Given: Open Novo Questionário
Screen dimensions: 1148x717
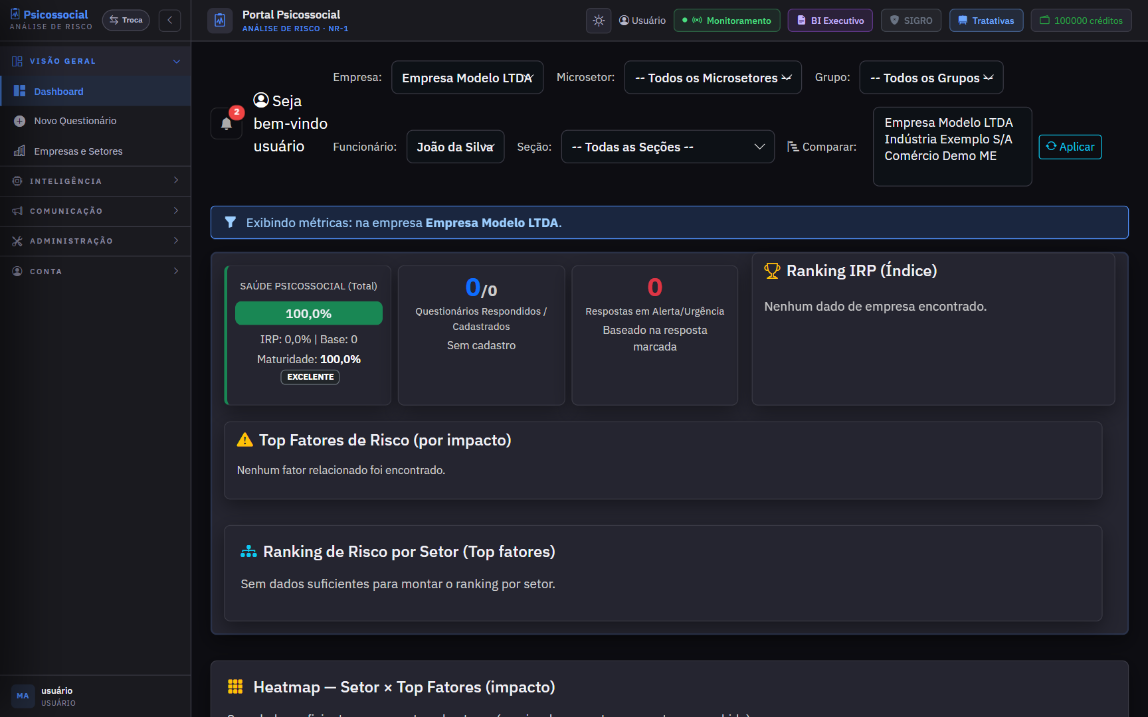Looking at the screenshot, I should (96, 121).
